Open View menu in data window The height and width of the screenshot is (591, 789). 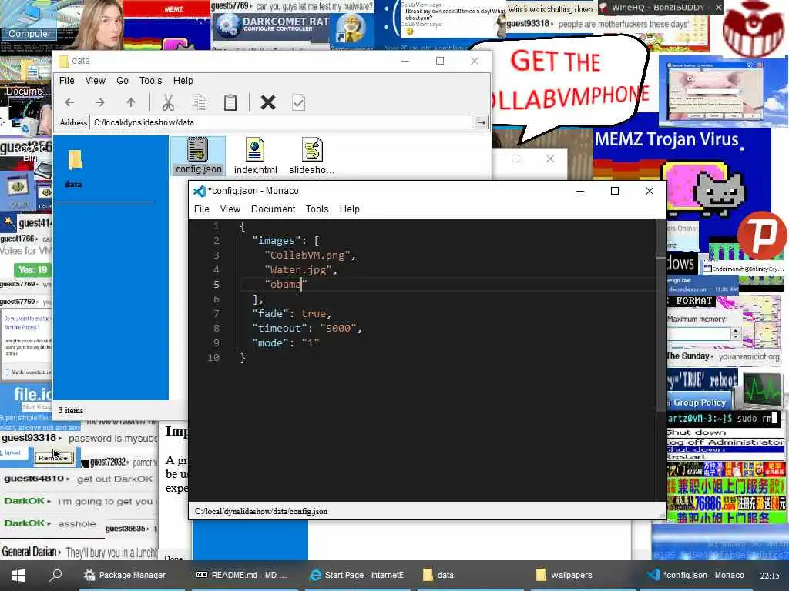95,80
